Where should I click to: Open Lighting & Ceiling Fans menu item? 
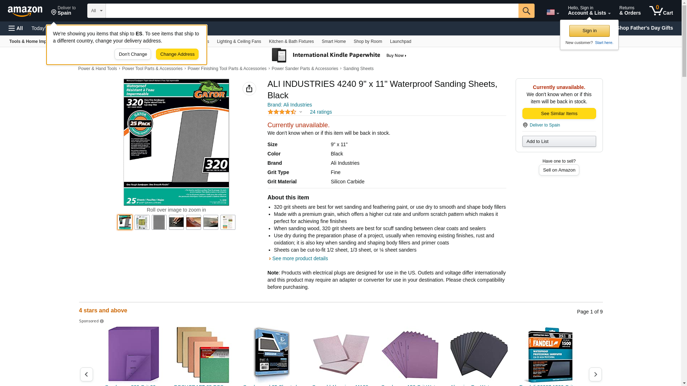pos(239,41)
